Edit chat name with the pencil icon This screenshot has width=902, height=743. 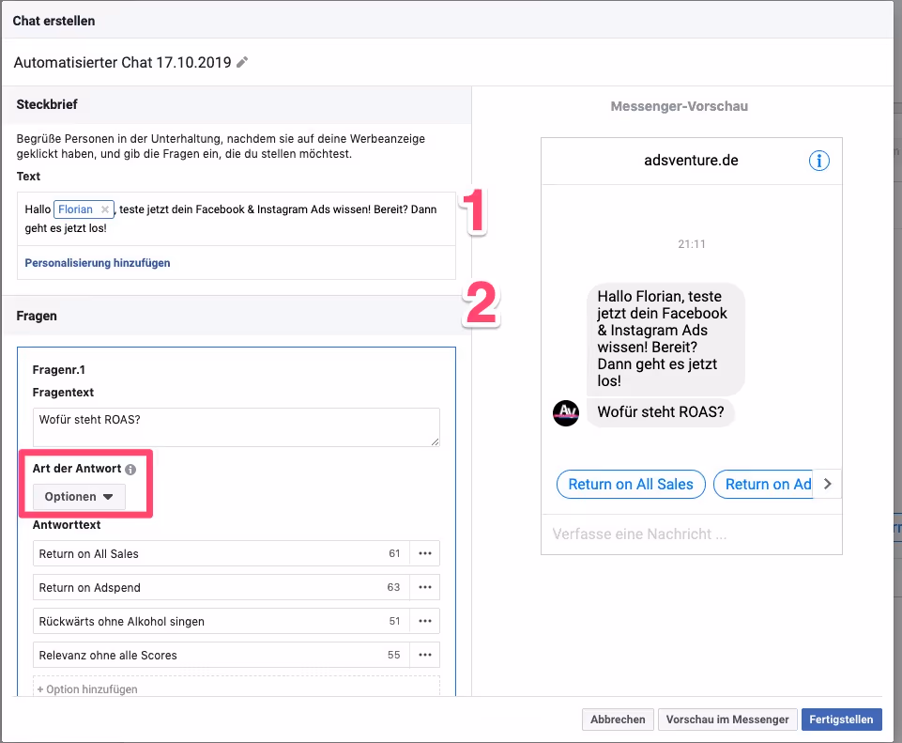tap(242, 62)
